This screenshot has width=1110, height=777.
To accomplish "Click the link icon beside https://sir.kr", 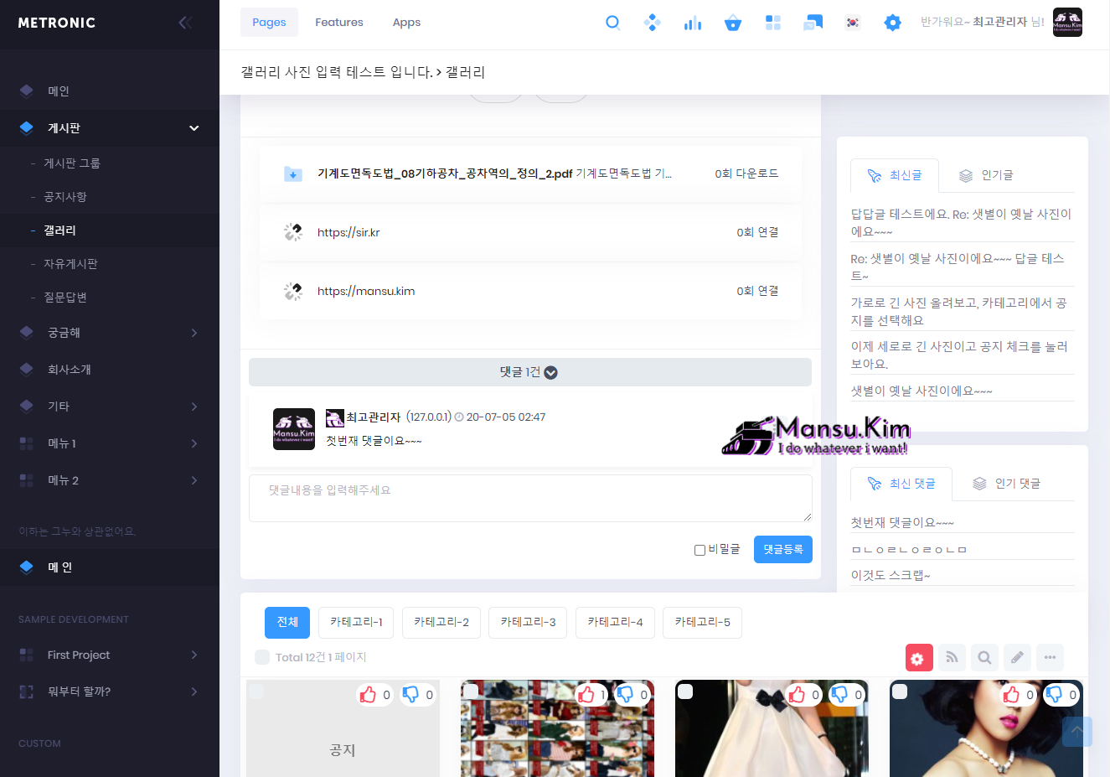I will tap(292, 232).
